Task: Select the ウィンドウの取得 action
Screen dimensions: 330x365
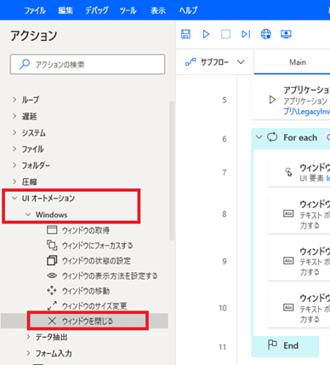Action: (x=86, y=230)
